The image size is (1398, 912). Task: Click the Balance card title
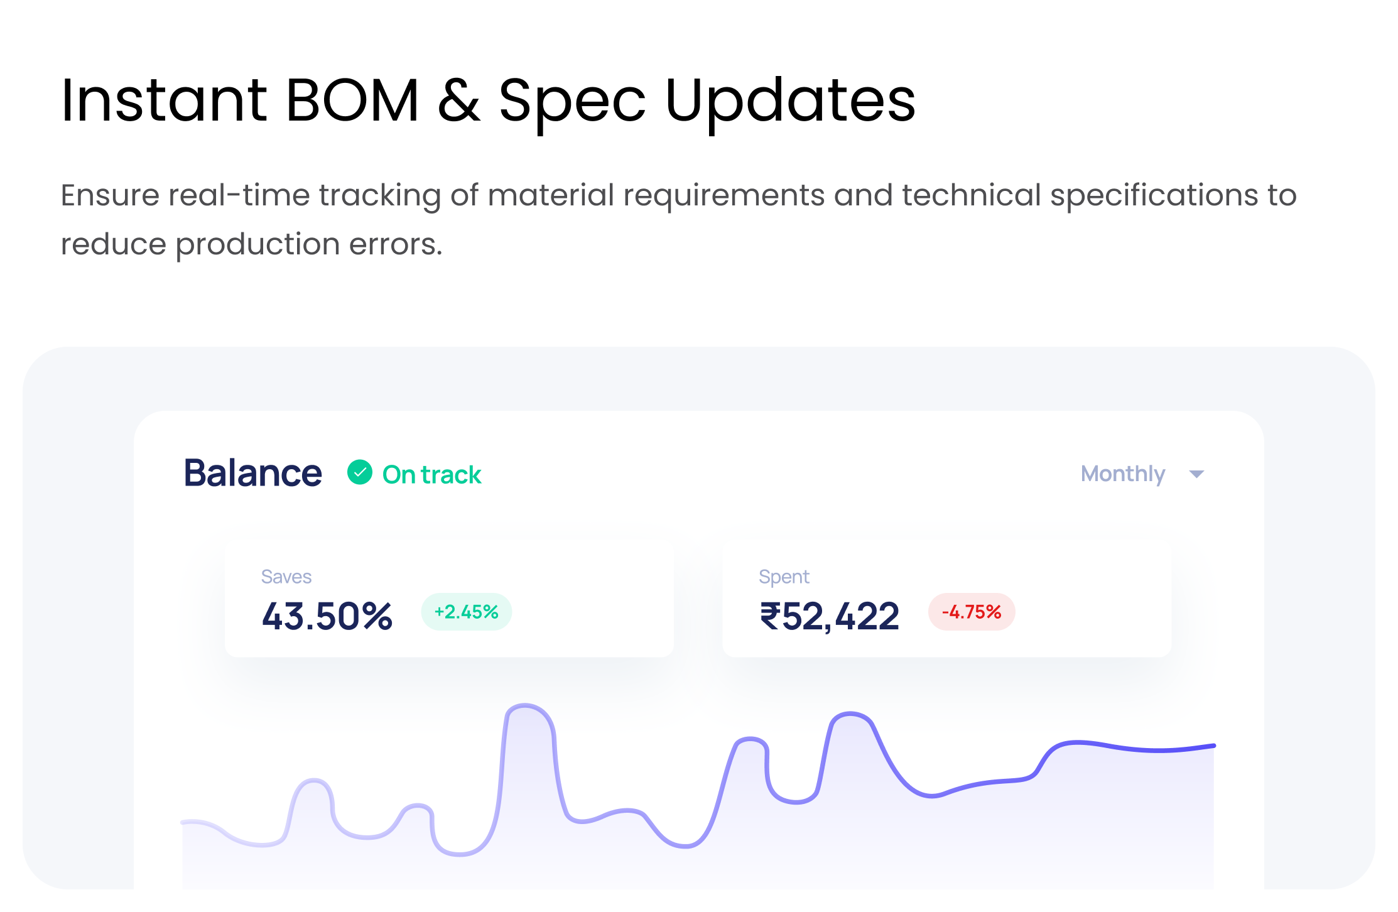[252, 473]
